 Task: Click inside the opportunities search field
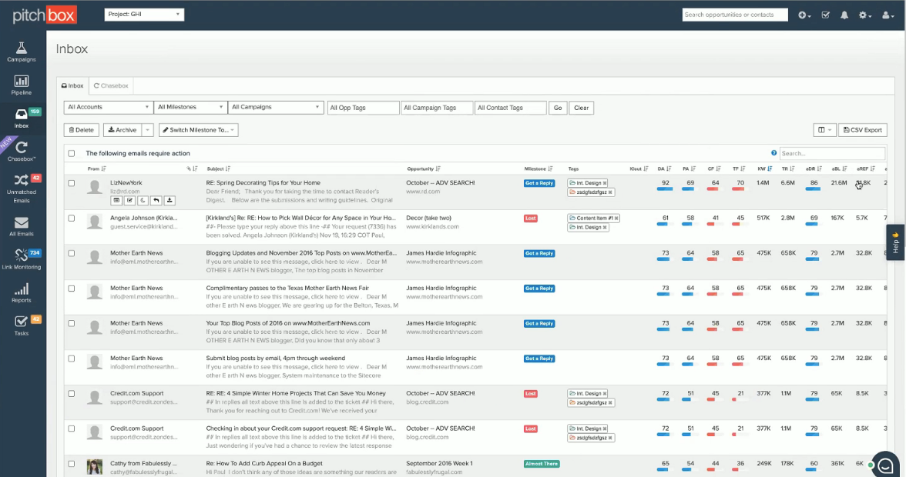[734, 14]
